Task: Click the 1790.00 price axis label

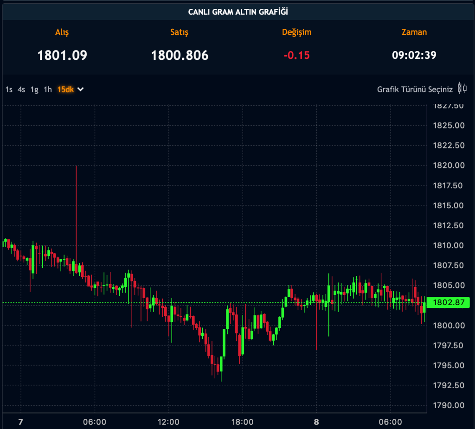Action: 449,405
